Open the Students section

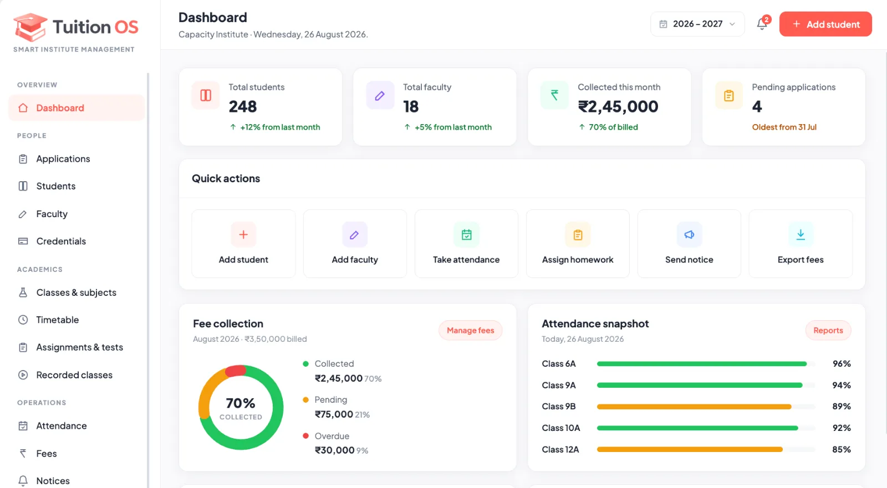77,186
